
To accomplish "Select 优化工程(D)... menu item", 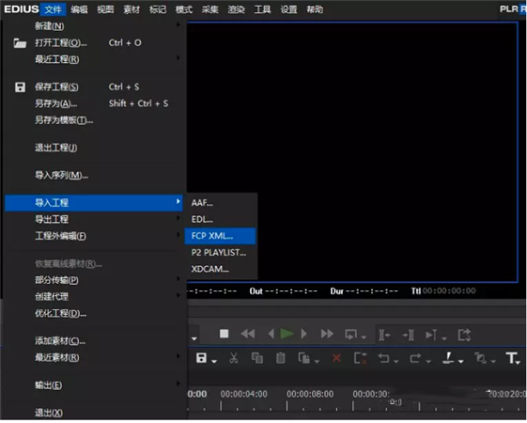I will click(x=94, y=314).
